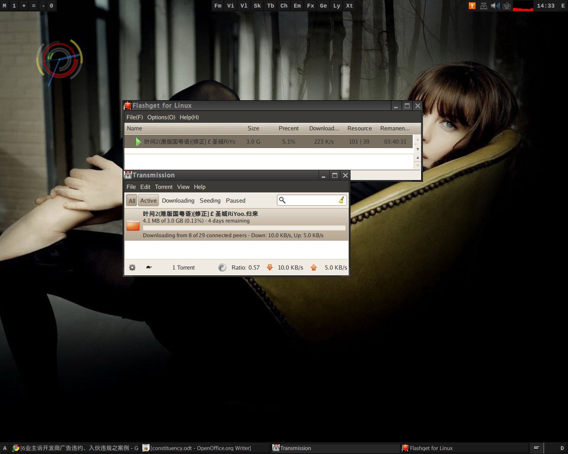Click the E button in top panel
Image resolution: width=568 pixels, height=454 pixels.
563,6
